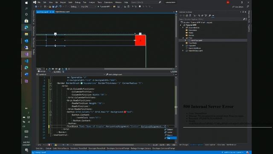The width and height of the screenshot is (273, 154).
Task: Select the ViewModel folder
Action: pyautogui.click(x=192, y=43)
